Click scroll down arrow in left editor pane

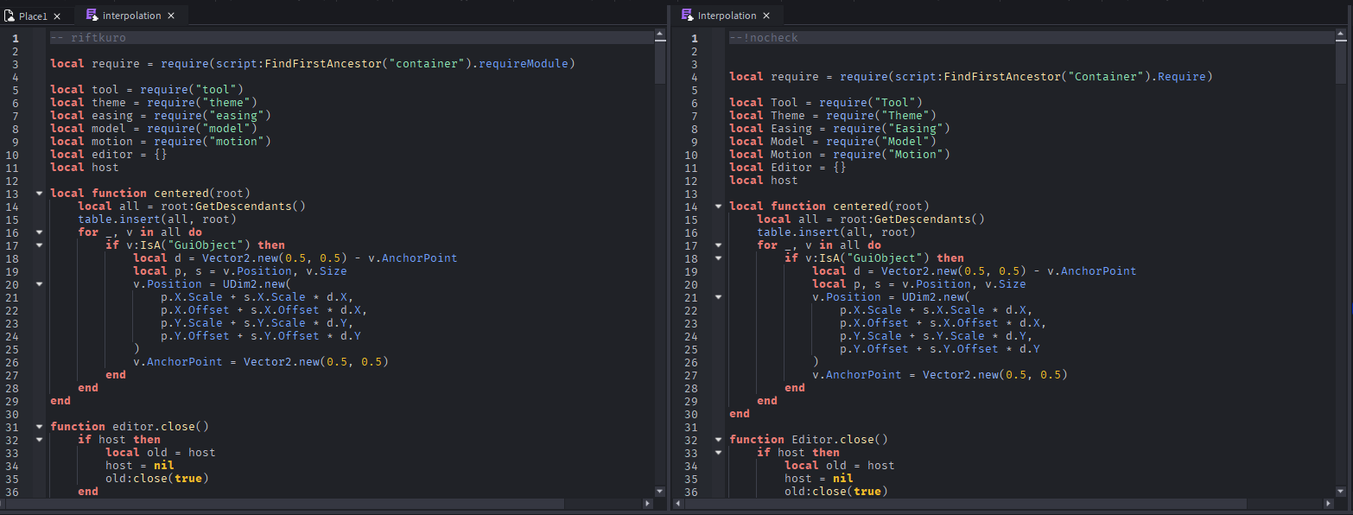pos(660,491)
